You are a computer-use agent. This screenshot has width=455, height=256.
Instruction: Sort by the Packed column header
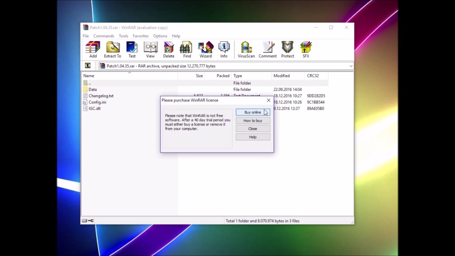tap(218, 76)
